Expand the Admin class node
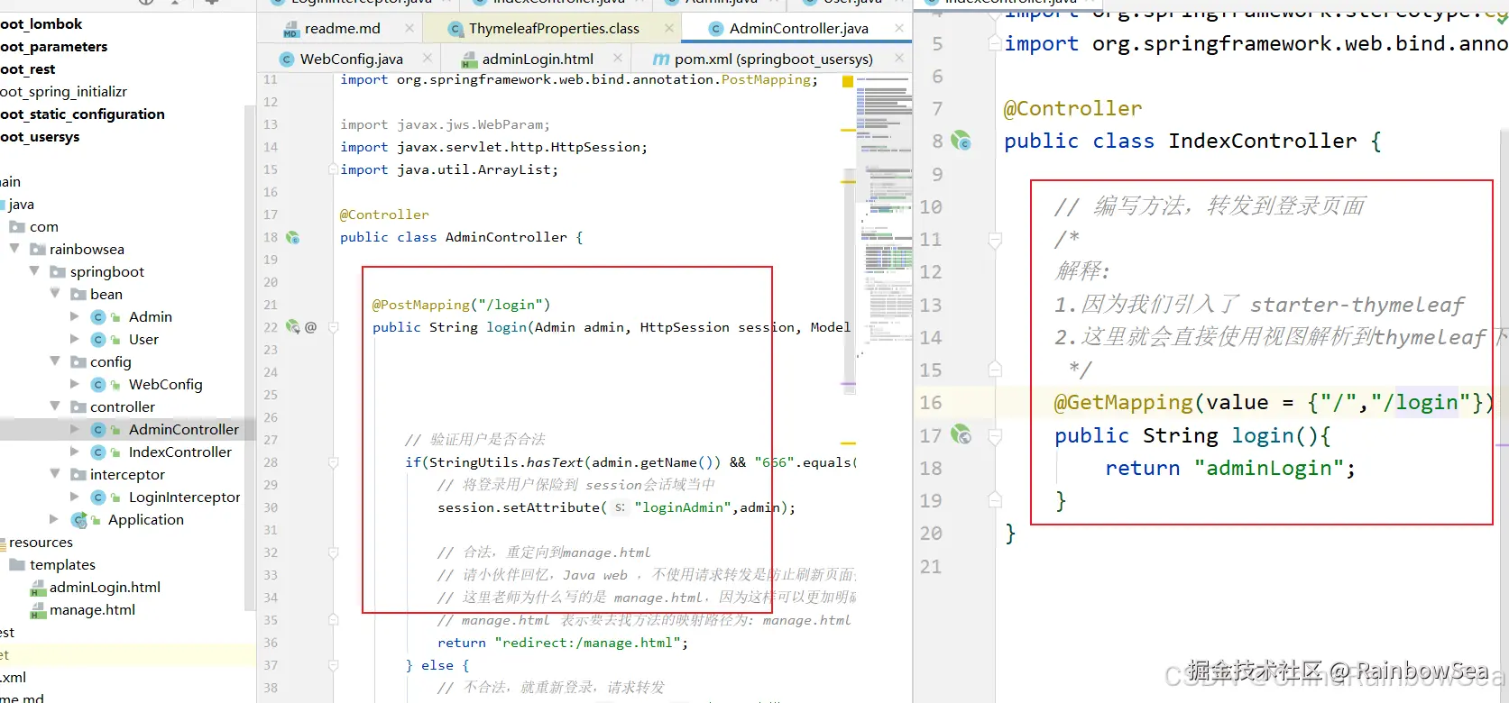Image resolution: width=1509 pixels, height=703 pixels. click(75, 316)
